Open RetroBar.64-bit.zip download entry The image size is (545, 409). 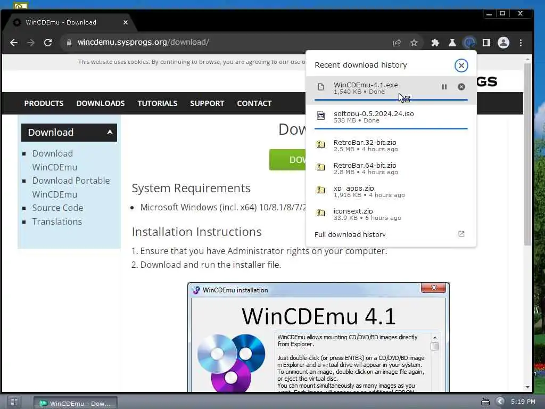[x=391, y=169]
